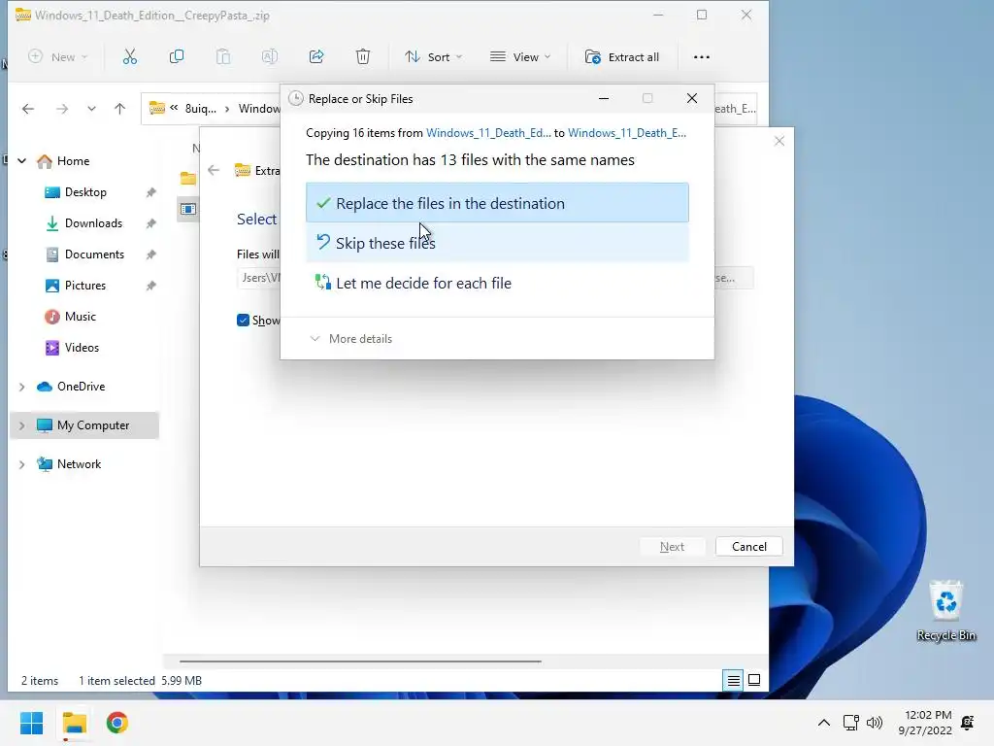
Task: Click the horizontal scrollbar in file list
Action: (360, 661)
